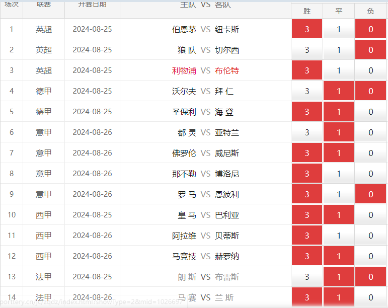Image resolution: width=388 pixels, height=308 pixels.
Task: Toggle draw (1) for 佛罗伦 VS 威尼斯
Action: pos(339,153)
